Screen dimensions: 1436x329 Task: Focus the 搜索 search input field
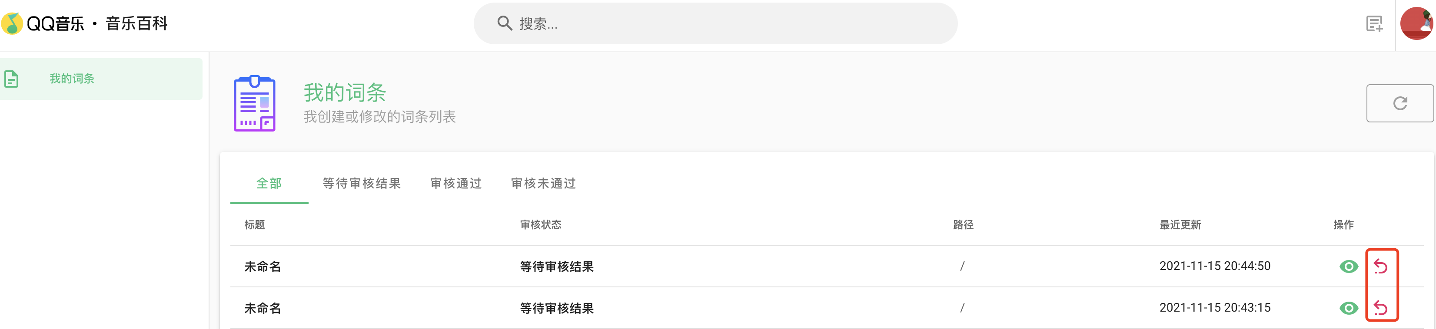tap(715, 23)
